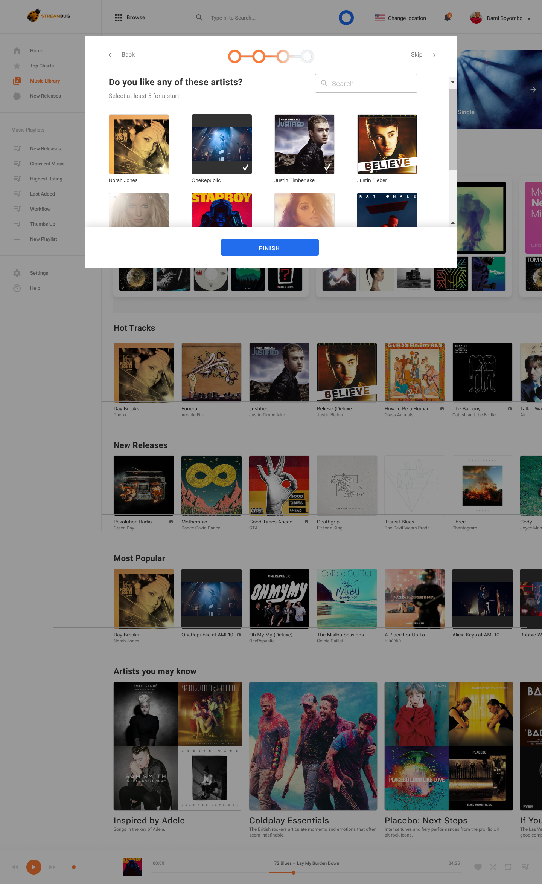Open Highest Rating playlist
542x884 pixels.
pos(46,179)
